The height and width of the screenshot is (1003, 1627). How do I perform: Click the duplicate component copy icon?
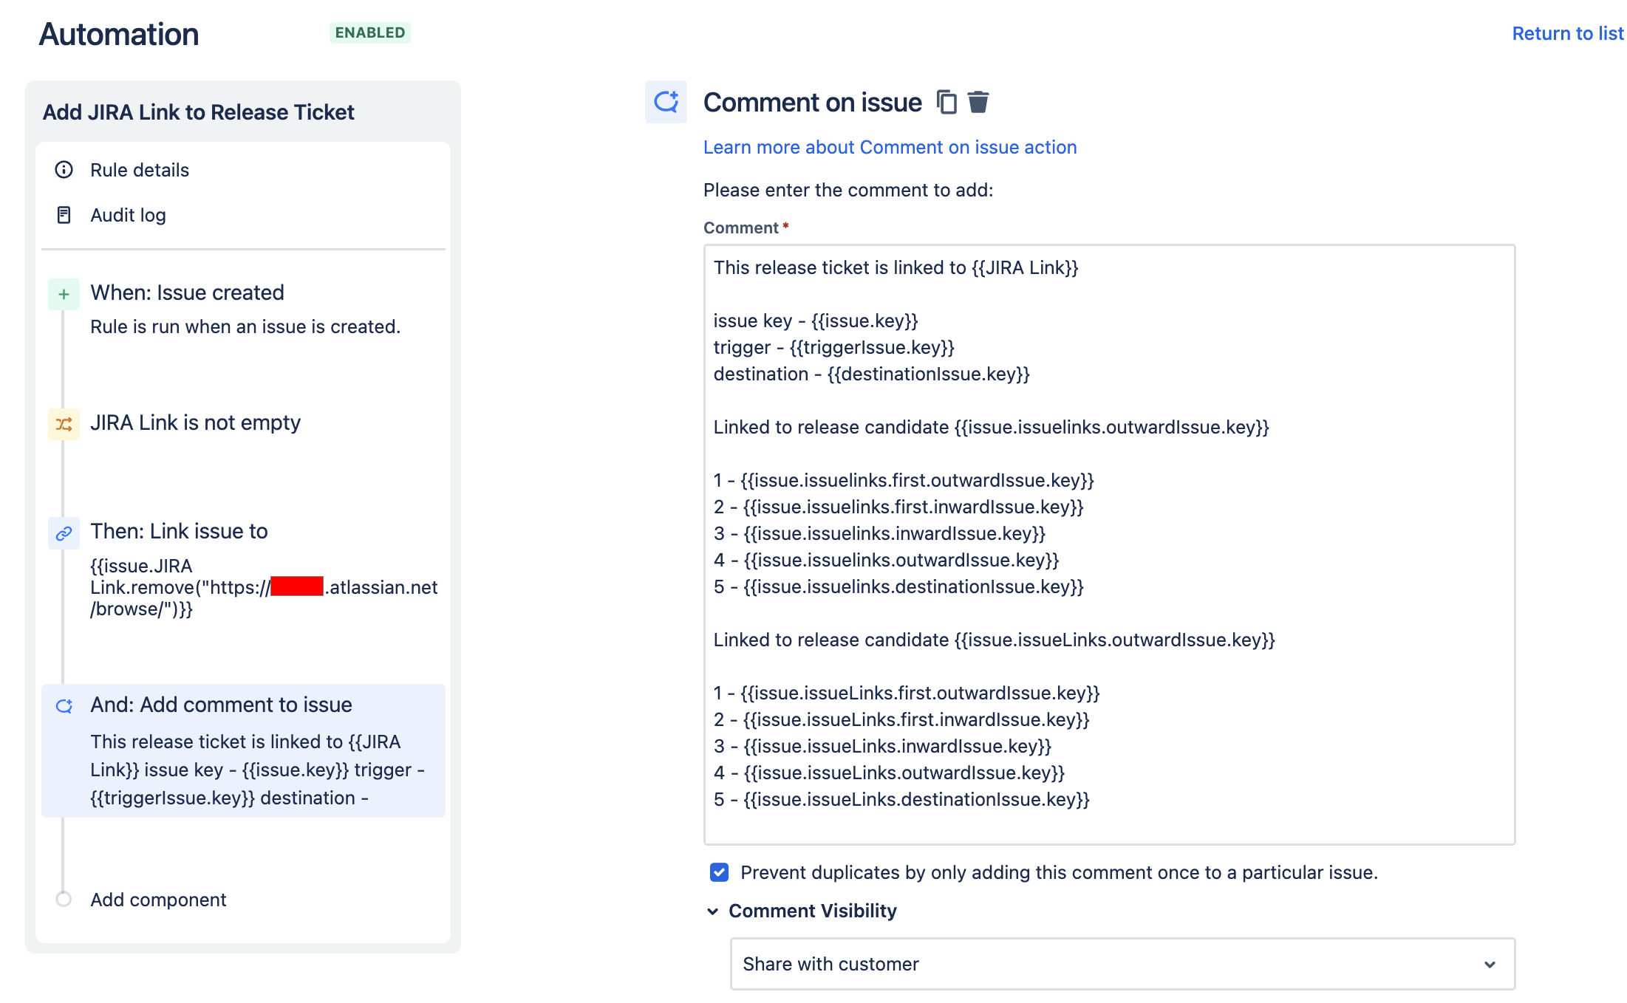pyautogui.click(x=946, y=102)
